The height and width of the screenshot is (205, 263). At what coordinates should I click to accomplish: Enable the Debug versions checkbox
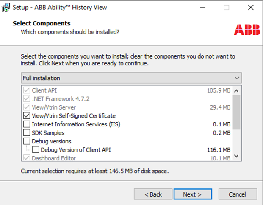click(x=27, y=141)
